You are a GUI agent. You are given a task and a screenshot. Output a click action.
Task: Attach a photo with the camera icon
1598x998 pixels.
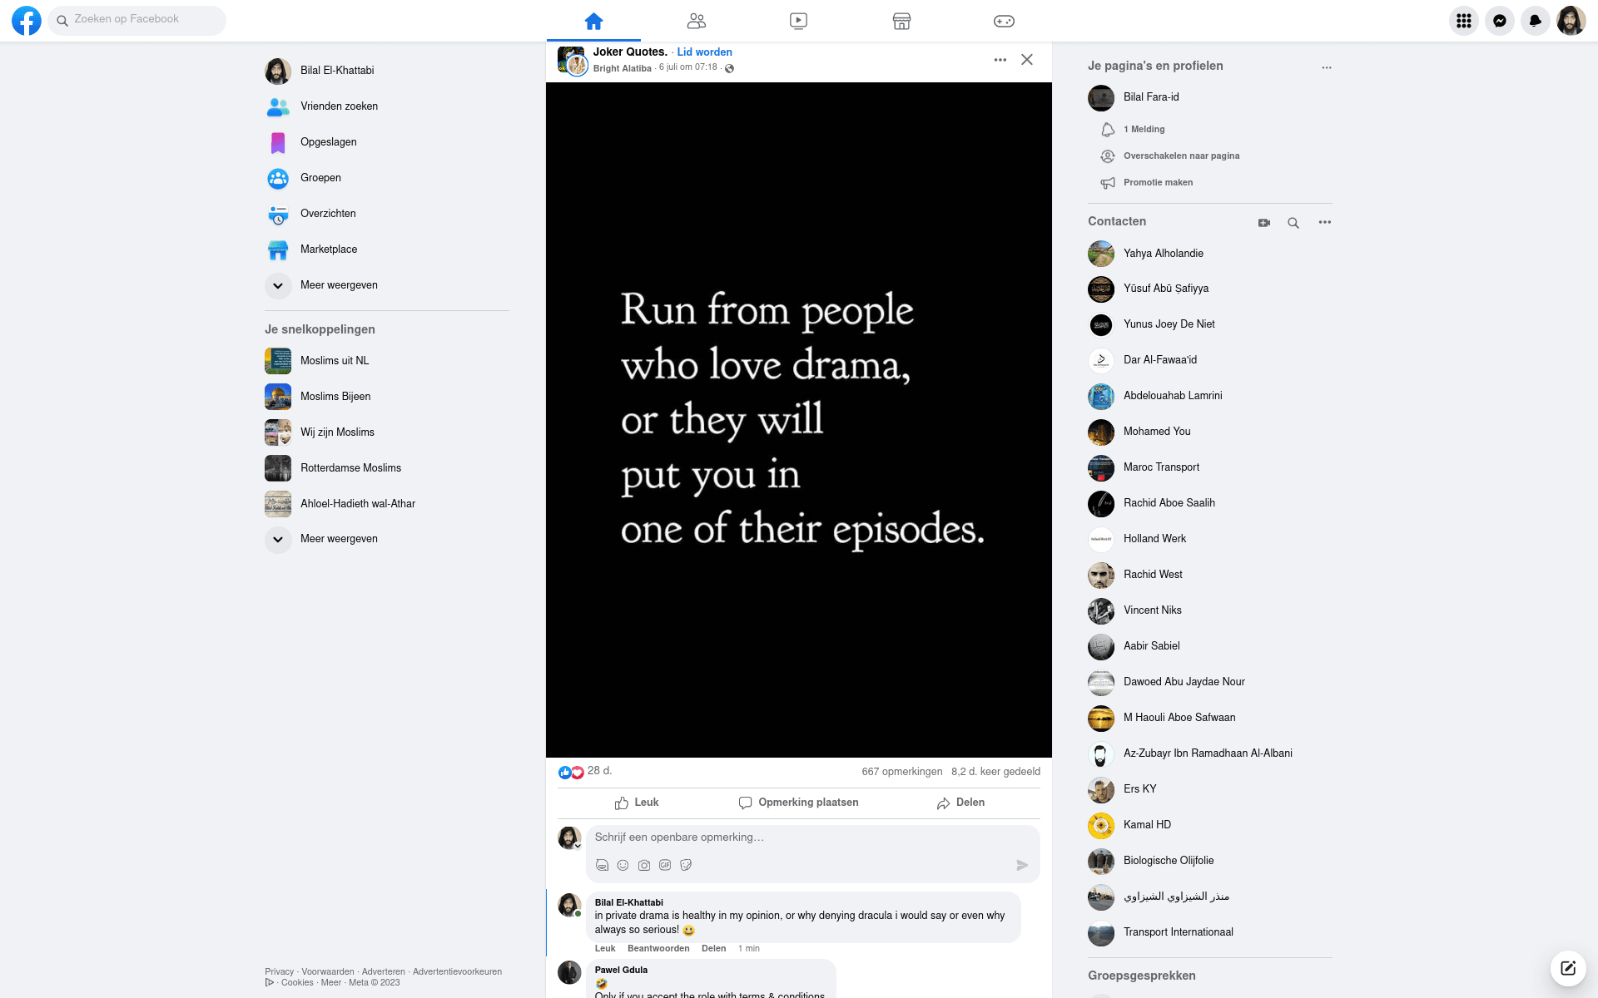(644, 866)
